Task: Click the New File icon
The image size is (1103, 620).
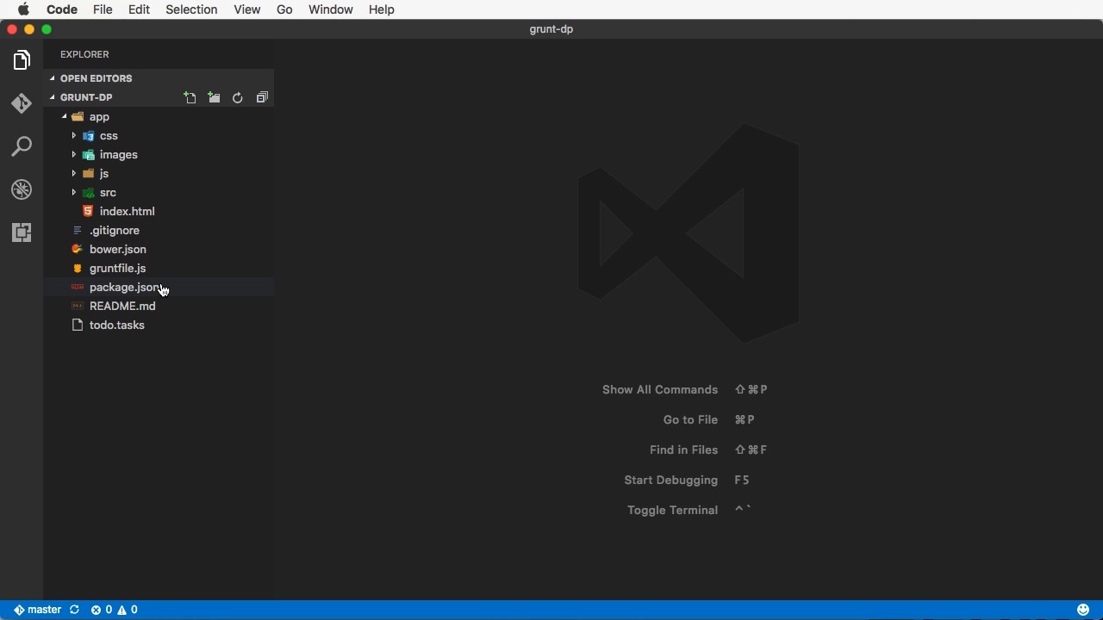Action: (190, 97)
